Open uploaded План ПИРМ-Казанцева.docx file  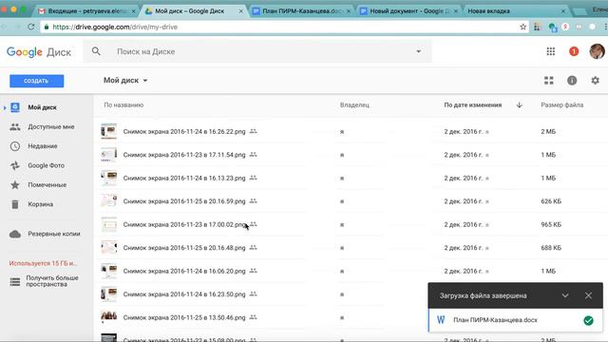point(516,320)
